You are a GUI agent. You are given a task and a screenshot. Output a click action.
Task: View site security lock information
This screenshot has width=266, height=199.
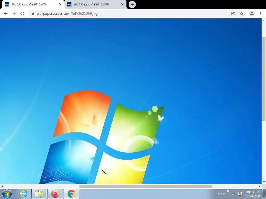pyautogui.click(x=33, y=13)
